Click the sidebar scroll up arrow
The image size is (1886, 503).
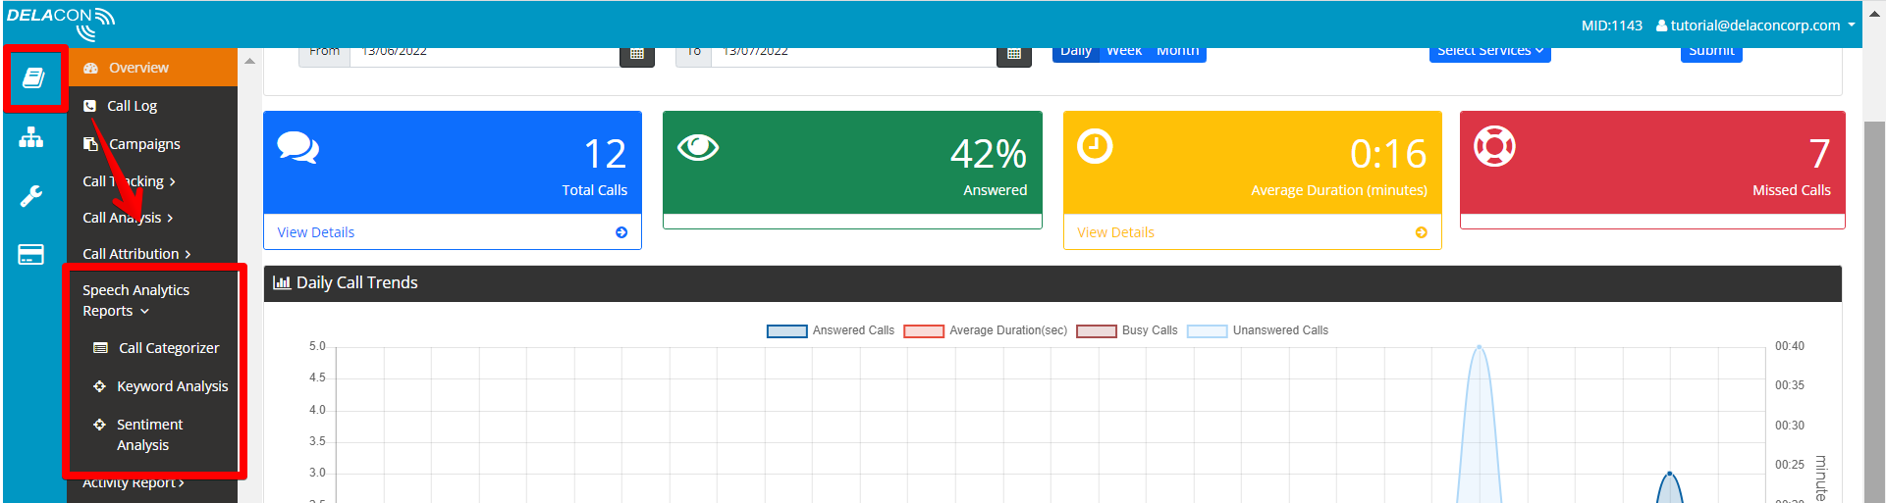(x=249, y=61)
